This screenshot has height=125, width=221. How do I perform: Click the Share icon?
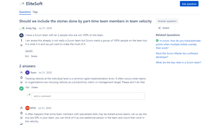click(159, 28)
